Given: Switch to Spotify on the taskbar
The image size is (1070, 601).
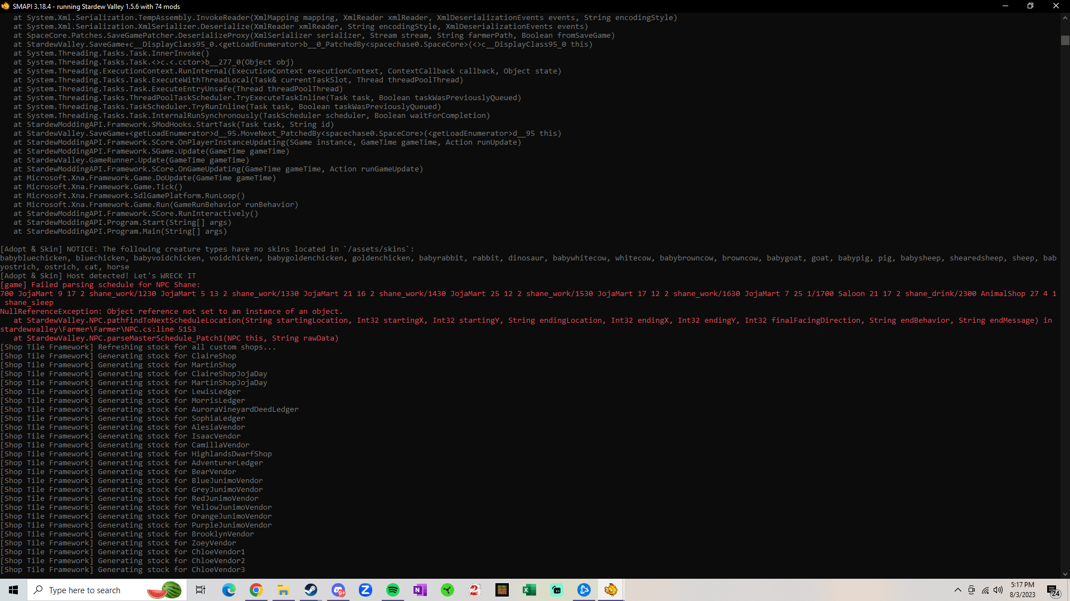Looking at the screenshot, I should pos(393,590).
